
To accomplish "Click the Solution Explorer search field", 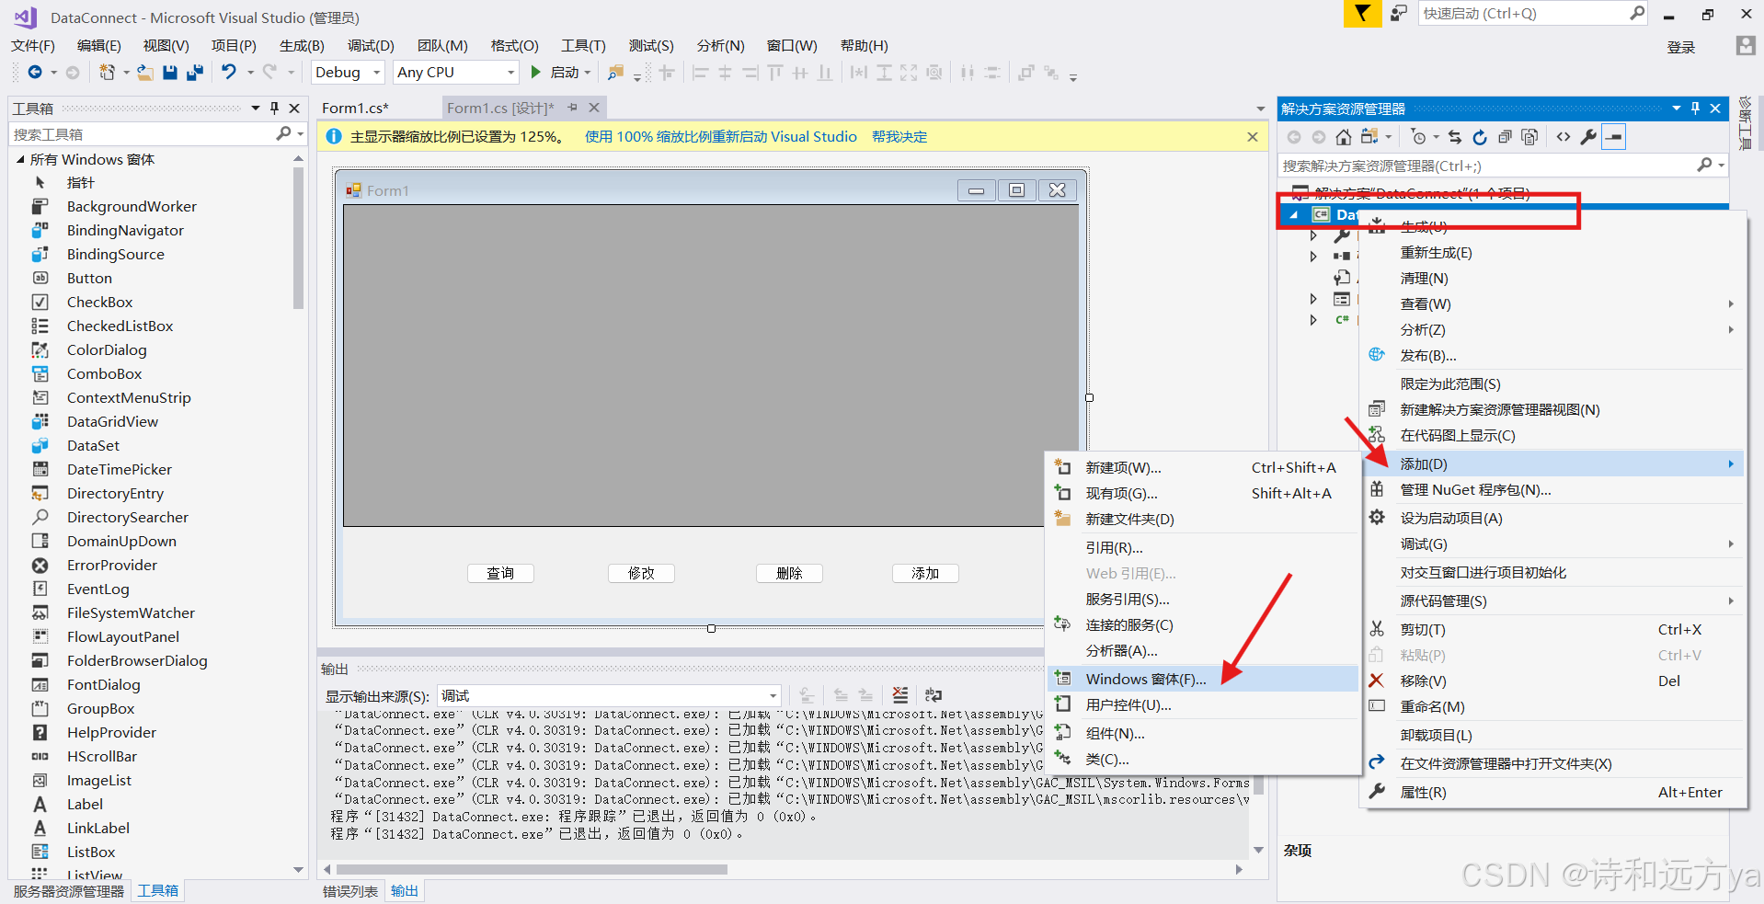I will pos(1486,166).
